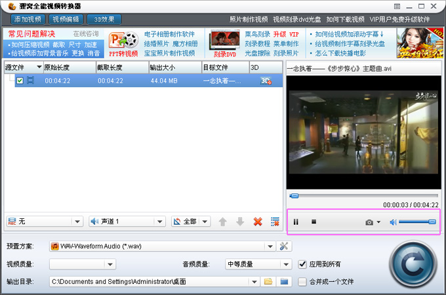Open the game advertisement banner
The width and height of the screenshot is (446, 295).
click(420, 43)
